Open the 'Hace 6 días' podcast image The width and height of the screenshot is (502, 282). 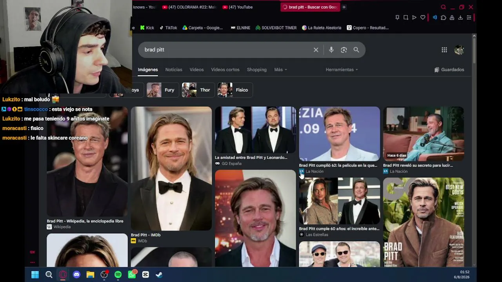[424, 134]
